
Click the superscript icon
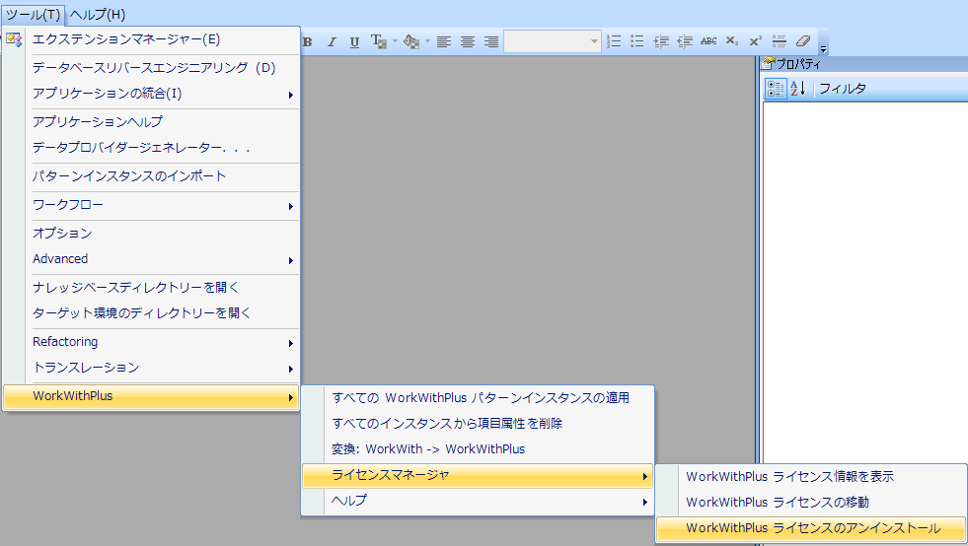[x=755, y=41]
